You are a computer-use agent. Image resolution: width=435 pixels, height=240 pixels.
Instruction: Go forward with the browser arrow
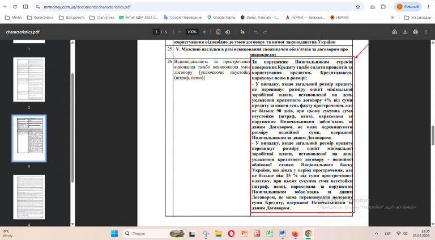click(5, 7)
